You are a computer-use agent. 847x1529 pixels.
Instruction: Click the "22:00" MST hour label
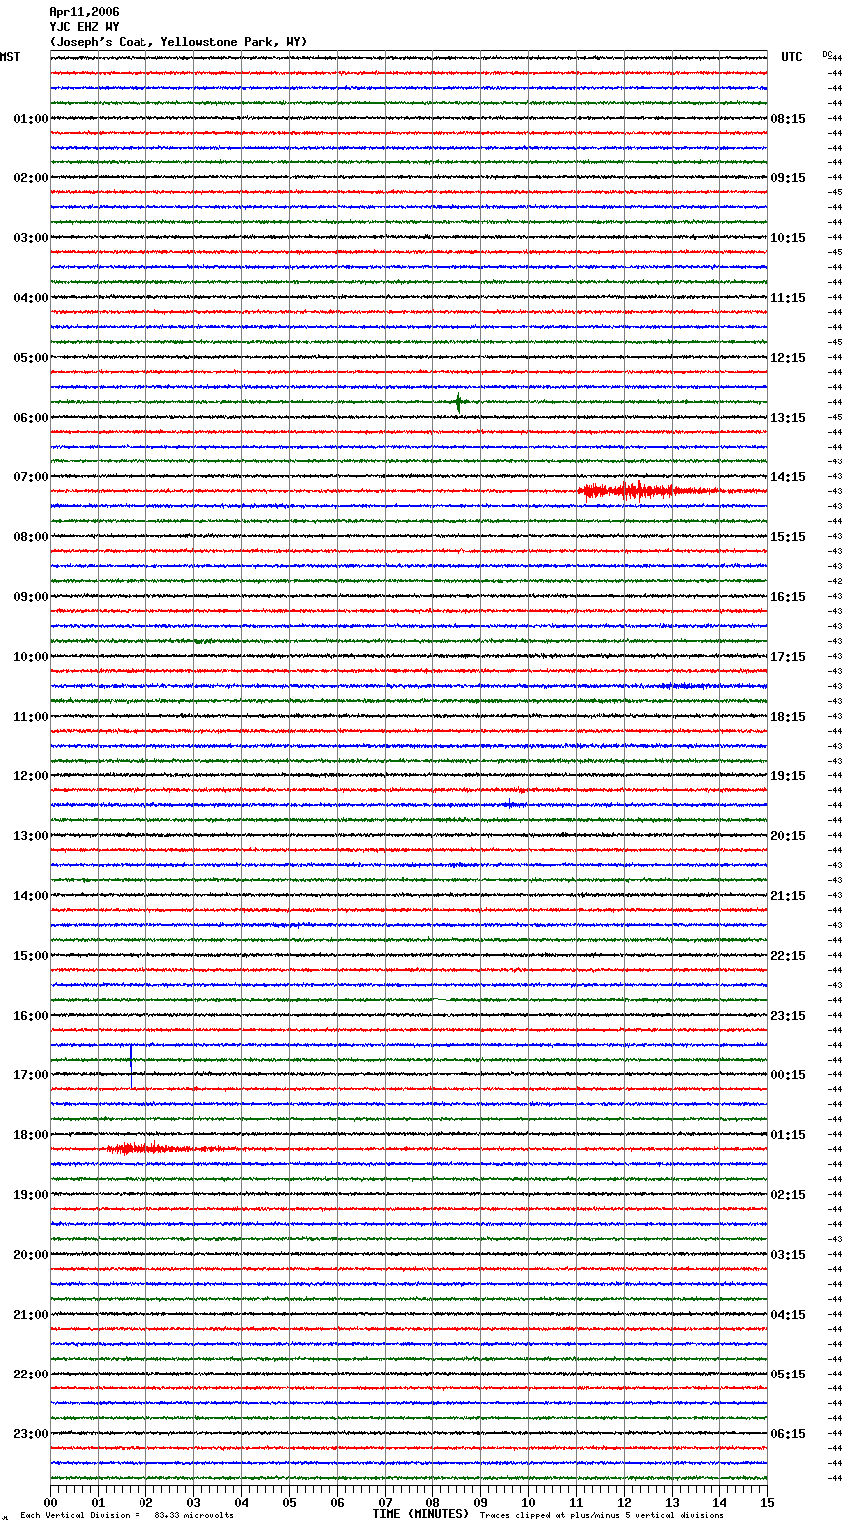coord(31,1375)
